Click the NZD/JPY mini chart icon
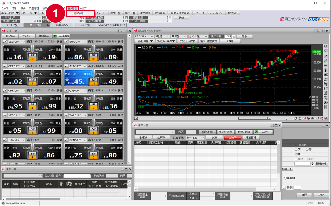331x206 pixels. [5, 115]
